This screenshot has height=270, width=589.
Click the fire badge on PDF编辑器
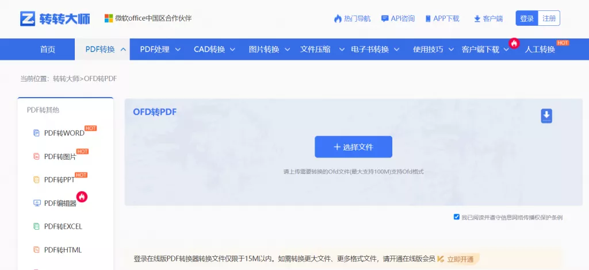(x=82, y=196)
